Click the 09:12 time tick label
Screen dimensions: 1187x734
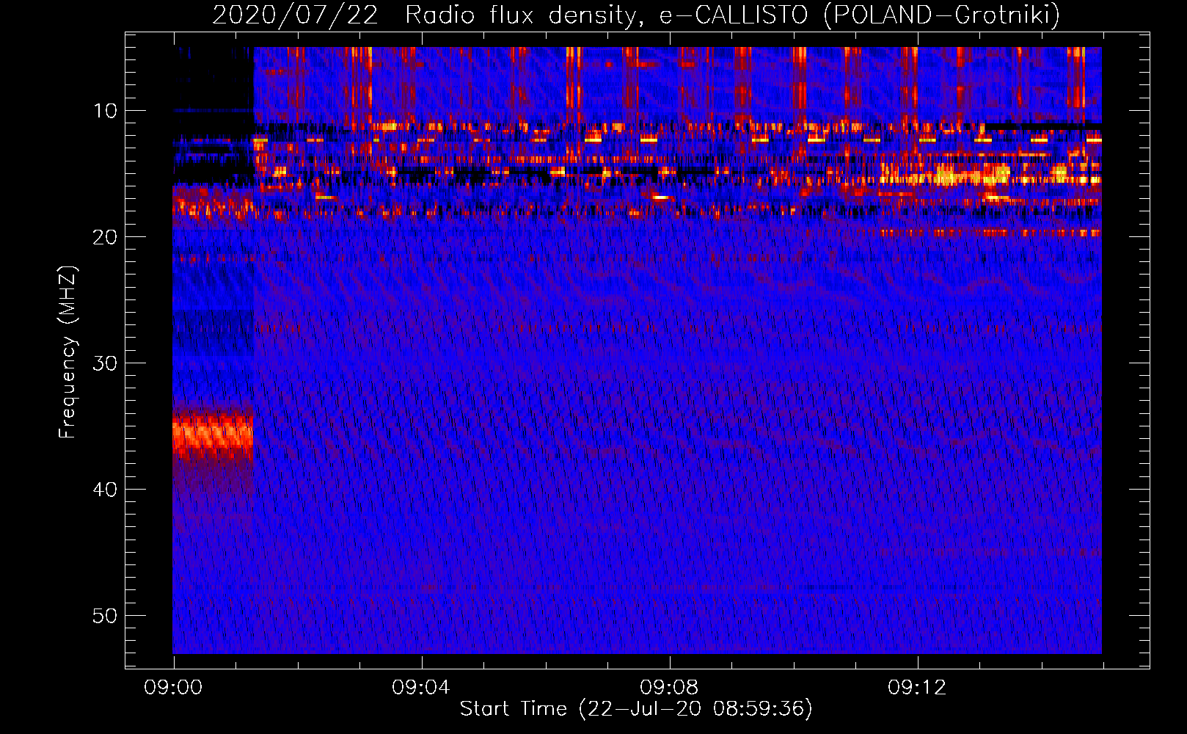click(917, 688)
